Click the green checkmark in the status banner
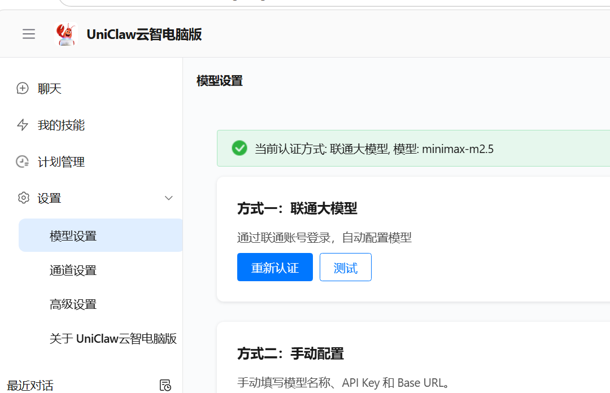Viewport: 610px width, 393px height. click(239, 148)
